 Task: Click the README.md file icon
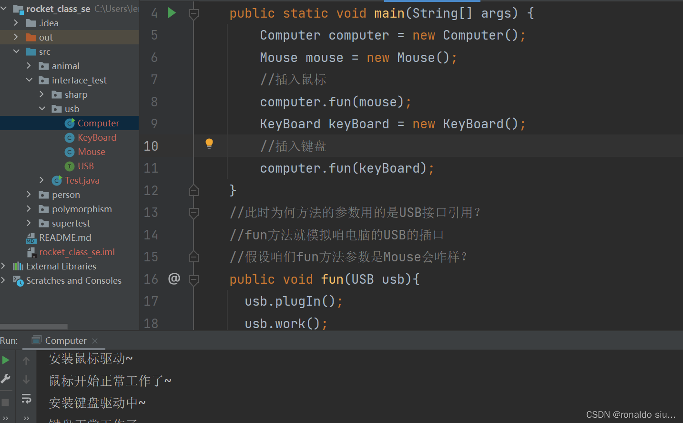31,238
